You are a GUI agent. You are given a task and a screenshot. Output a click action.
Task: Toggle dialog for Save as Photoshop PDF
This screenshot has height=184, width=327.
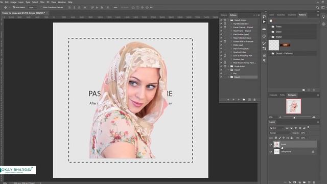pyautogui.click(x=225, y=56)
